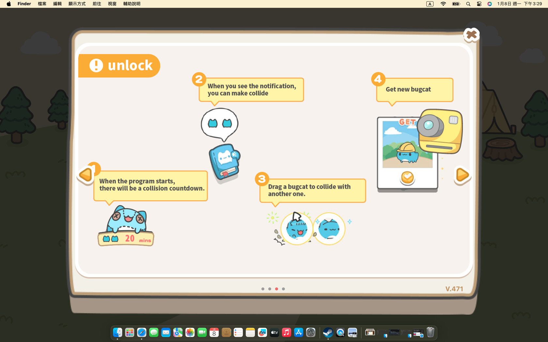Viewport: 548px width, 342px height.
Task: Open the 前往 menu
Action: pos(97,4)
